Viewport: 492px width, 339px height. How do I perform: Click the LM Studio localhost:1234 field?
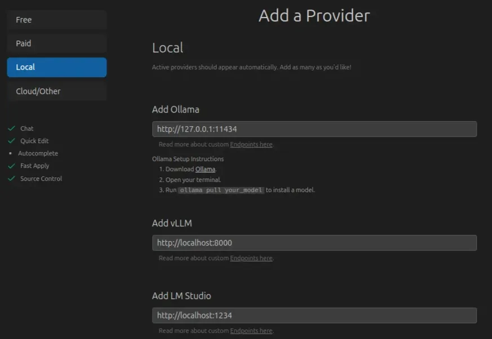pos(313,315)
